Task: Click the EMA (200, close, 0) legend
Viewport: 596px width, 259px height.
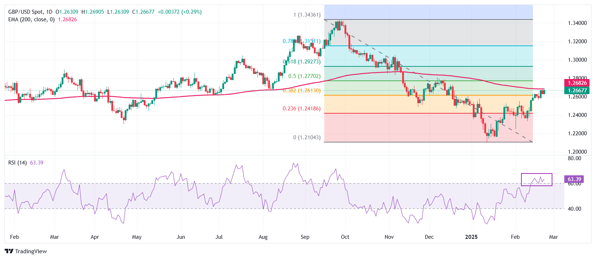Action: coord(31,19)
